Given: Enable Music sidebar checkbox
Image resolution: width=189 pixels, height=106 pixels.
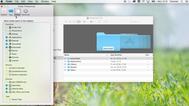Looking at the screenshot, I should [x=6, y=54].
